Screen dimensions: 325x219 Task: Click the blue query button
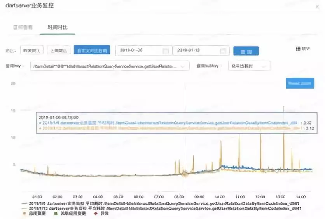pos(246,51)
